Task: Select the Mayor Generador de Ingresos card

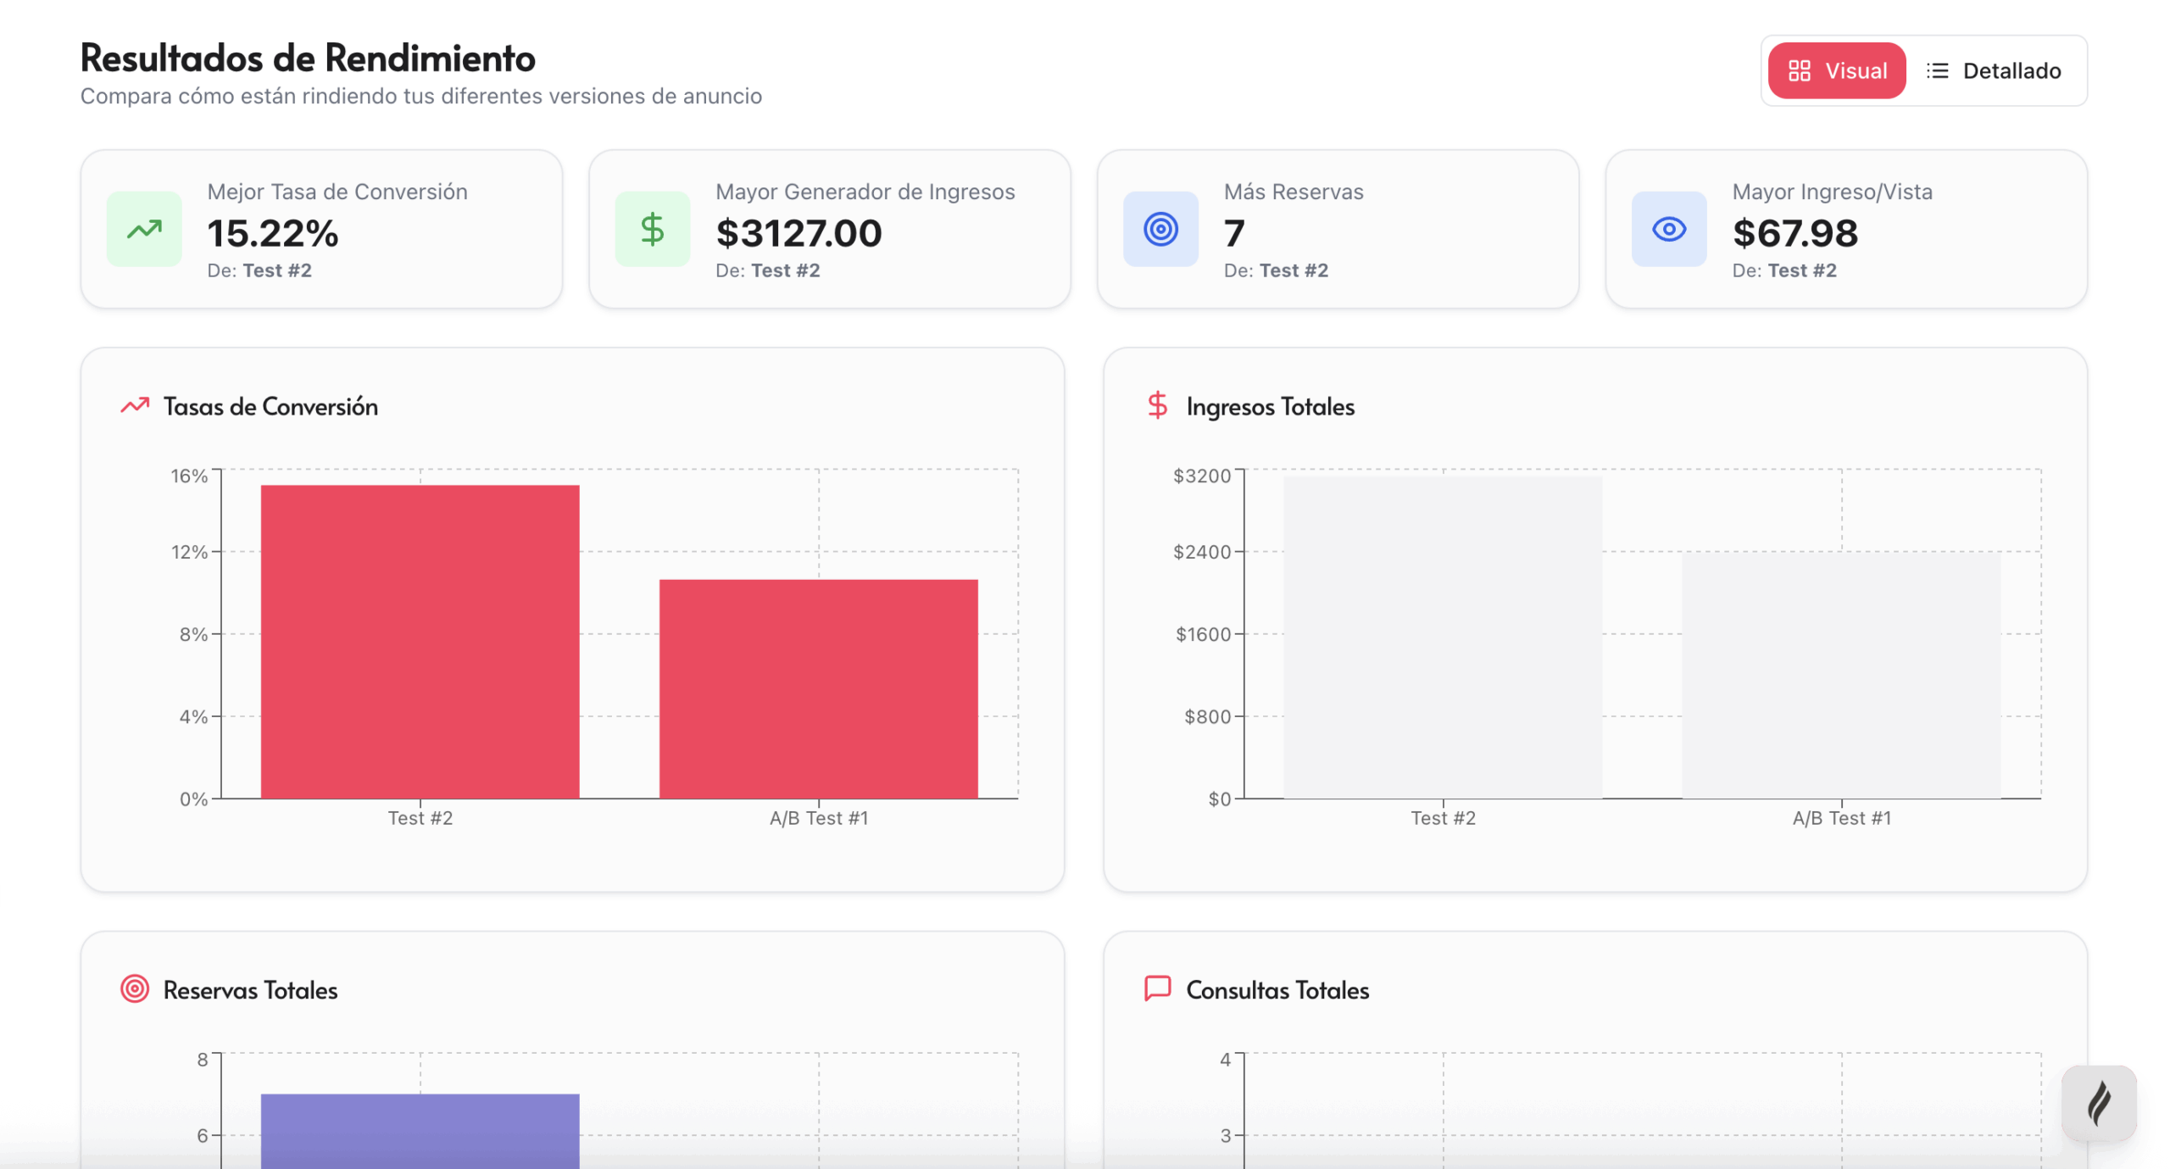Action: pyautogui.click(x=829, y=229)
